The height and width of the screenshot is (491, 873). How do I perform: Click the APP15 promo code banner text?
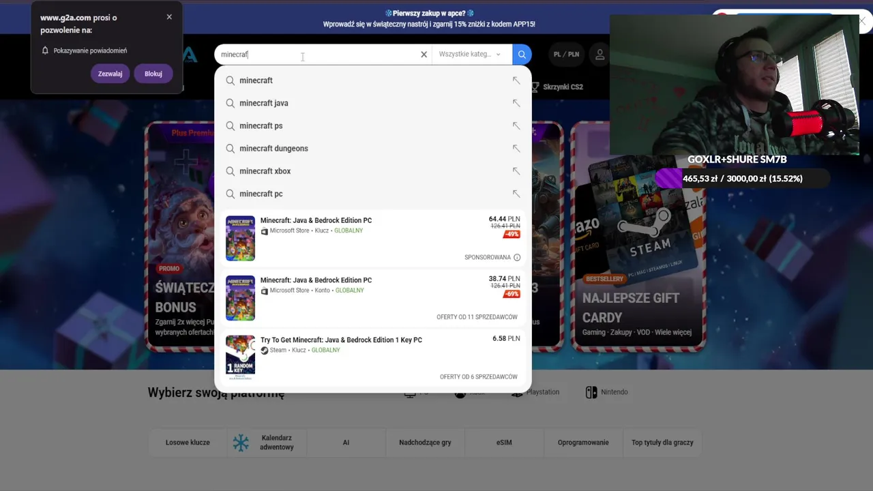coord(429,24)
